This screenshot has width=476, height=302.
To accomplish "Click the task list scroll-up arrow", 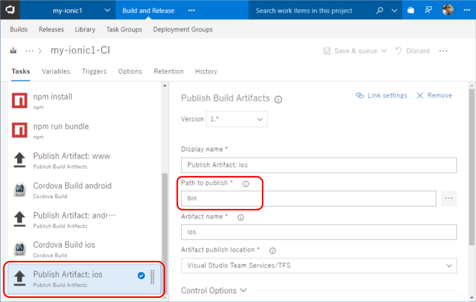I will click(x=165, y=86).
